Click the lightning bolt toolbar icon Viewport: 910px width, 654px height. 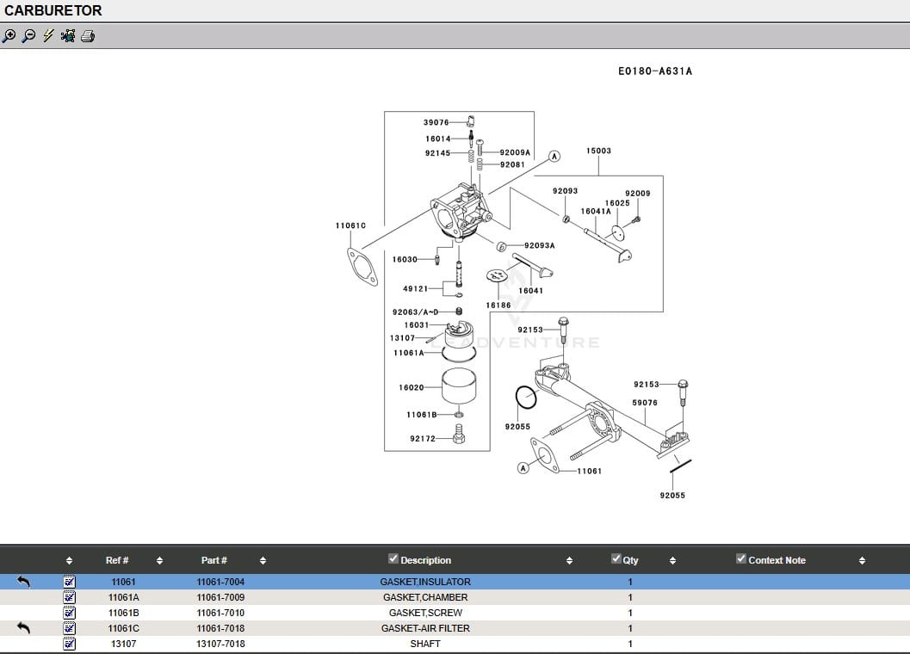pyautogui.click(x=48, y=36)
